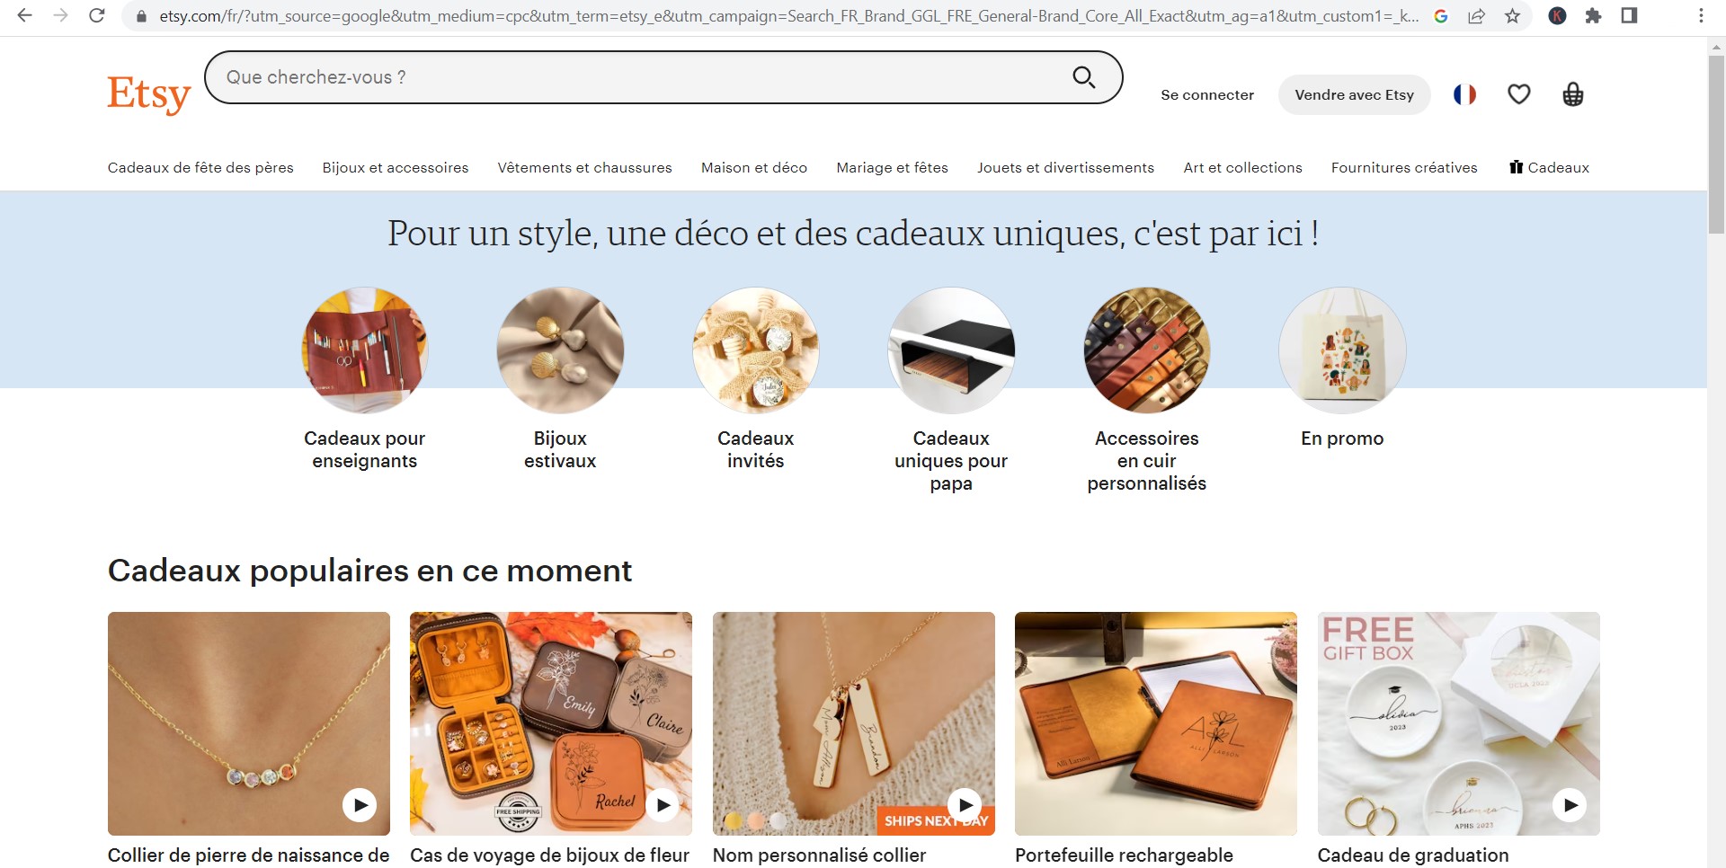Click the Que cherchez-vous search field
1726x868 pixels.
[x=638, y=77]
